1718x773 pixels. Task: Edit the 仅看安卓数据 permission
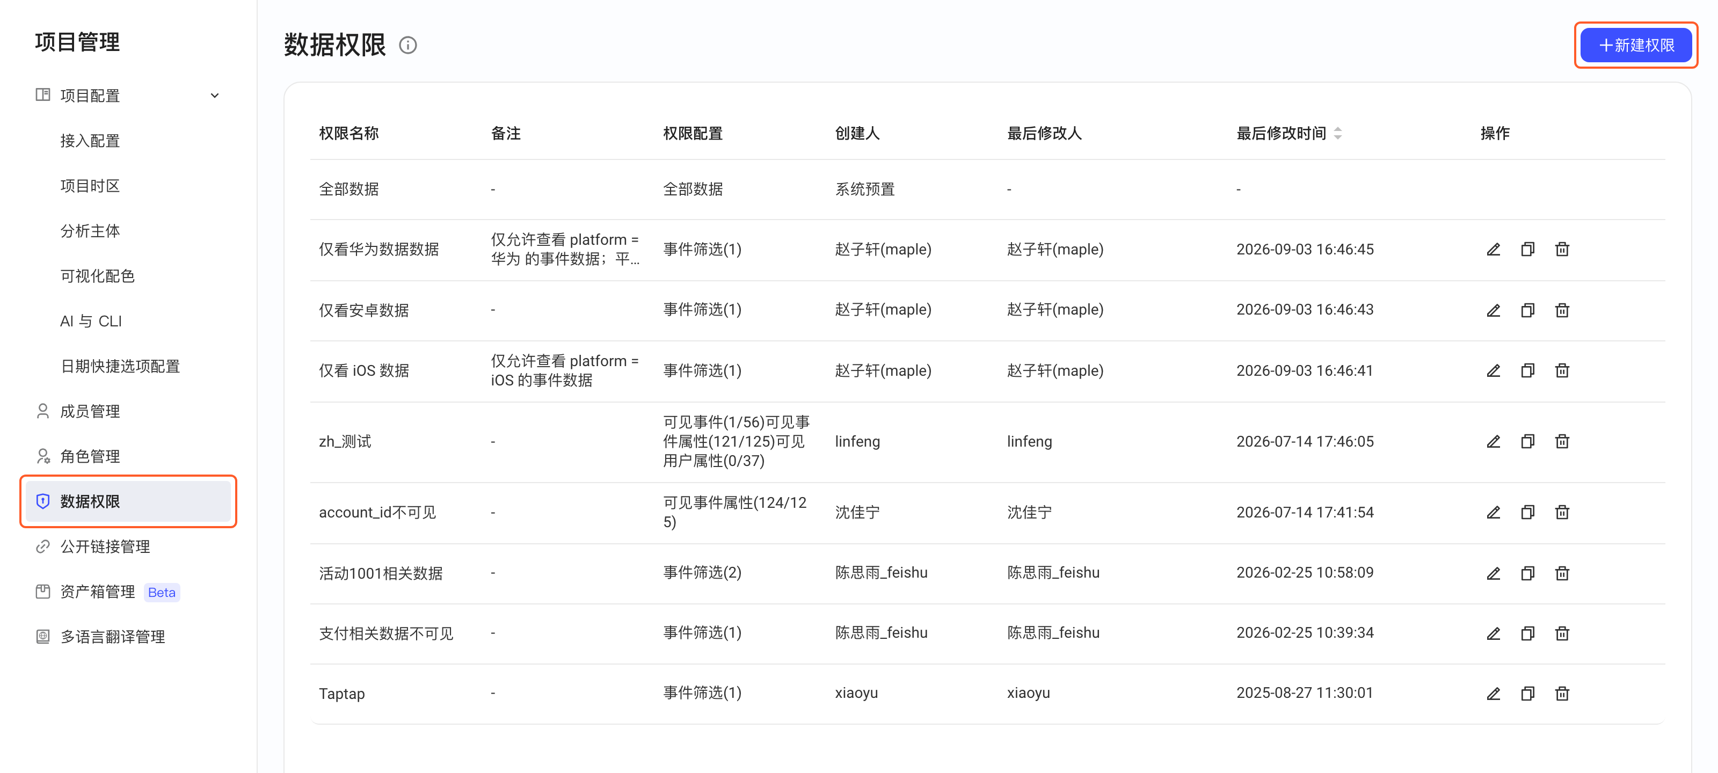pos(1493,310)
